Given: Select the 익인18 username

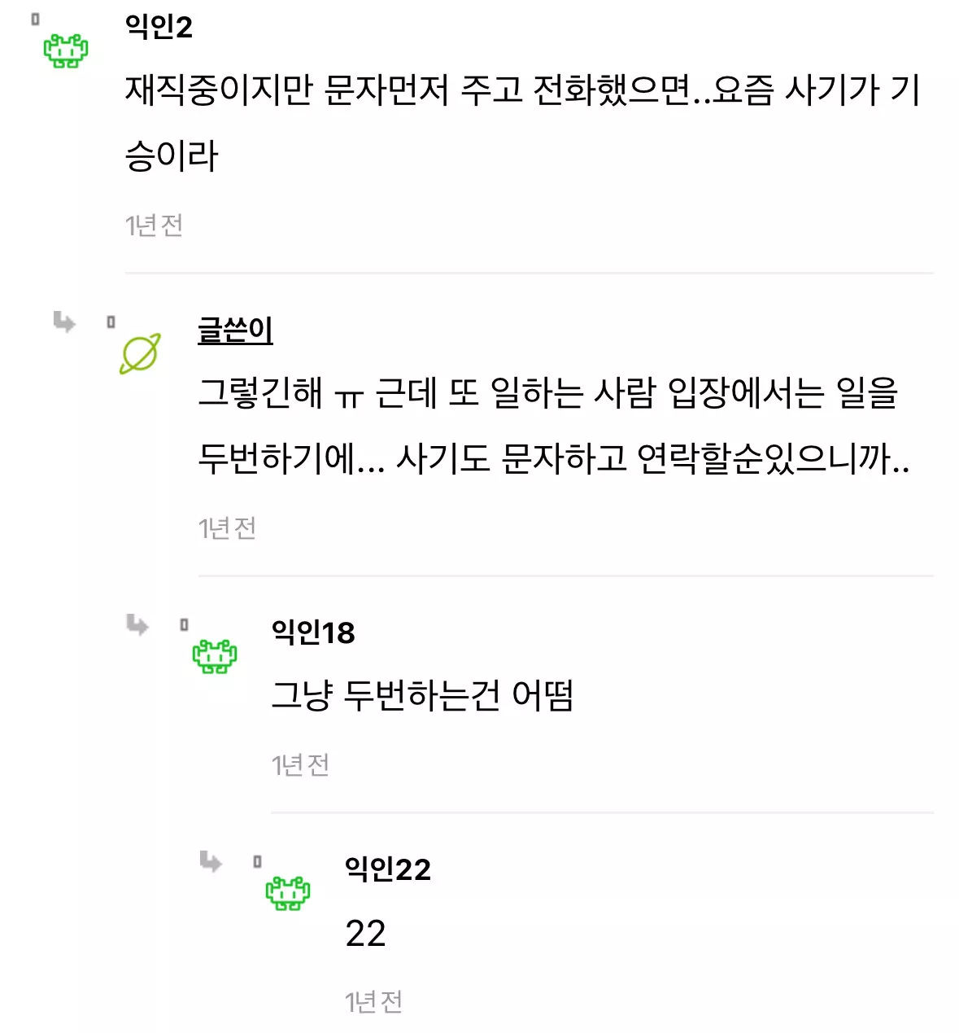Looking at the screenshot, I should tap(313, 632).
